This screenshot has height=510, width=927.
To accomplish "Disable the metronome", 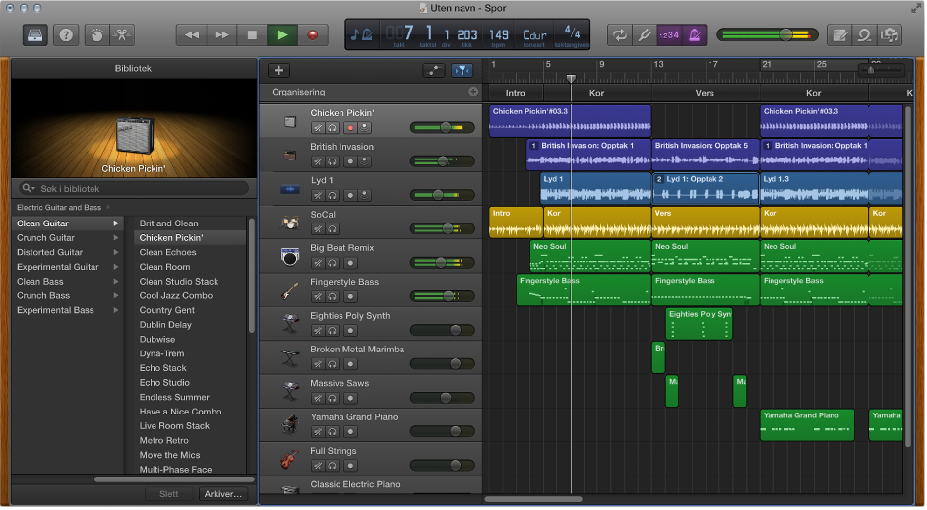I will [695, 34].
